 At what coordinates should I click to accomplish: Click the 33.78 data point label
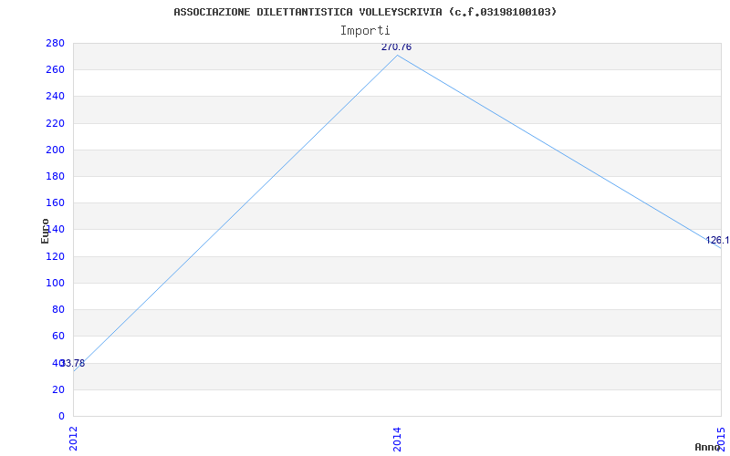pos(73,363)
